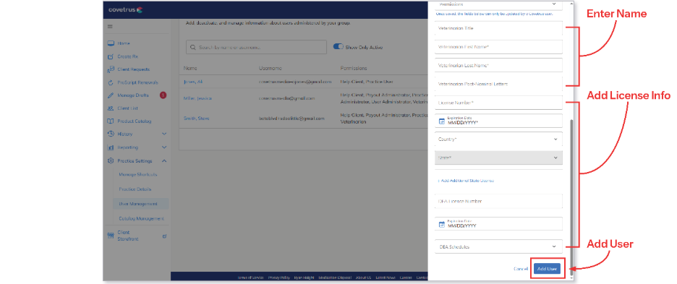Open Client Requests in sidebar
Screen dimensions: 677x284
coord(133,69)
